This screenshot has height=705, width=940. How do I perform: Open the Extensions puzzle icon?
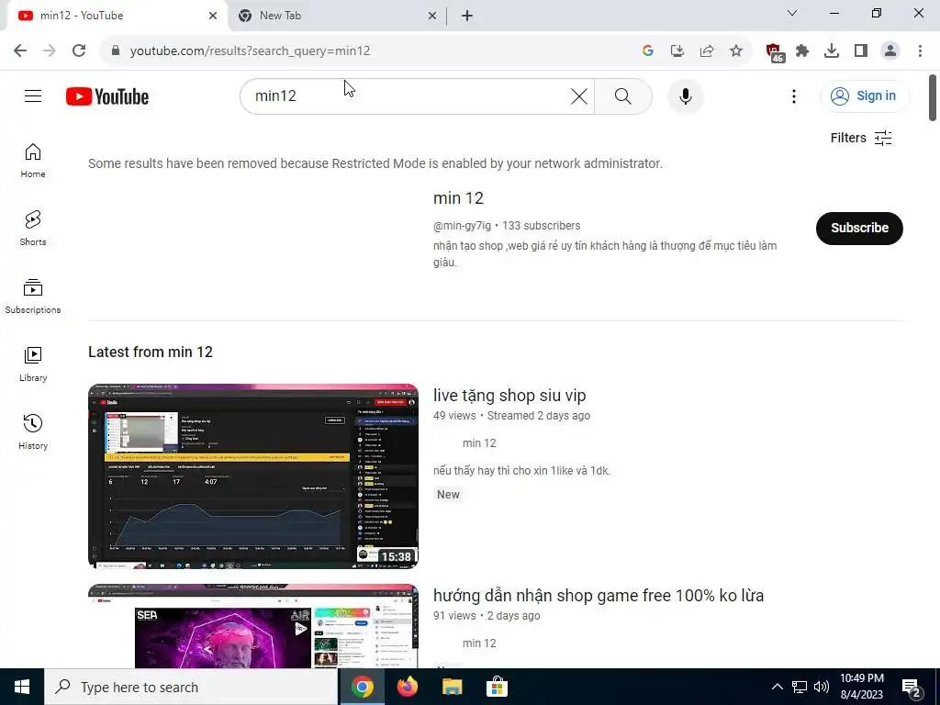[802, 50]
